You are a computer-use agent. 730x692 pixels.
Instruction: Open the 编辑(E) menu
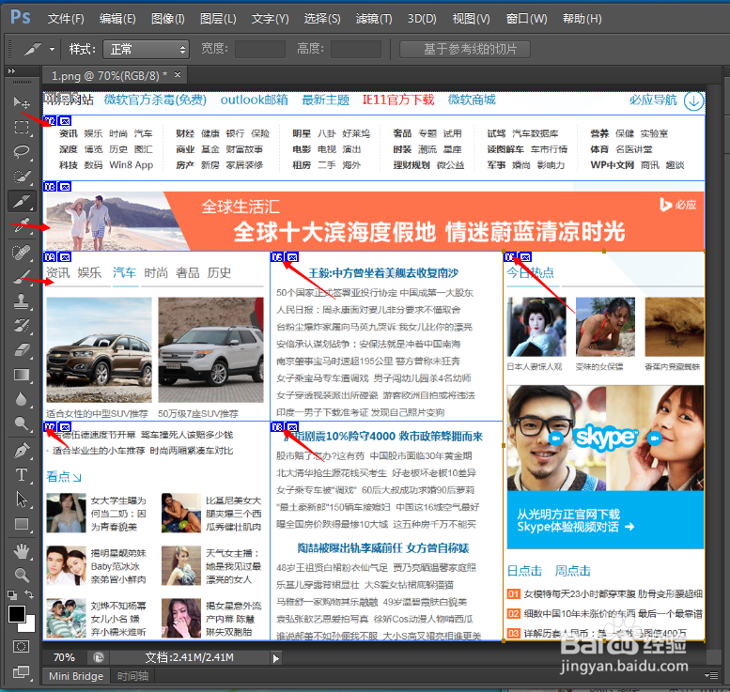[x=117, y=19]
